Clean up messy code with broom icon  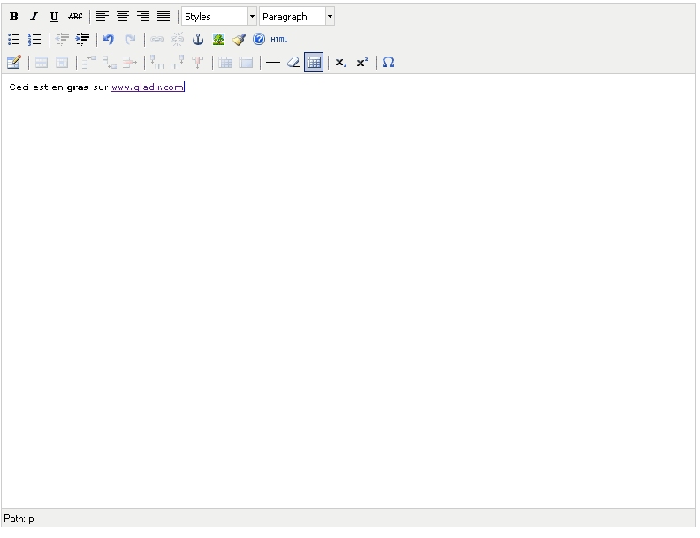tap(239, 40)
